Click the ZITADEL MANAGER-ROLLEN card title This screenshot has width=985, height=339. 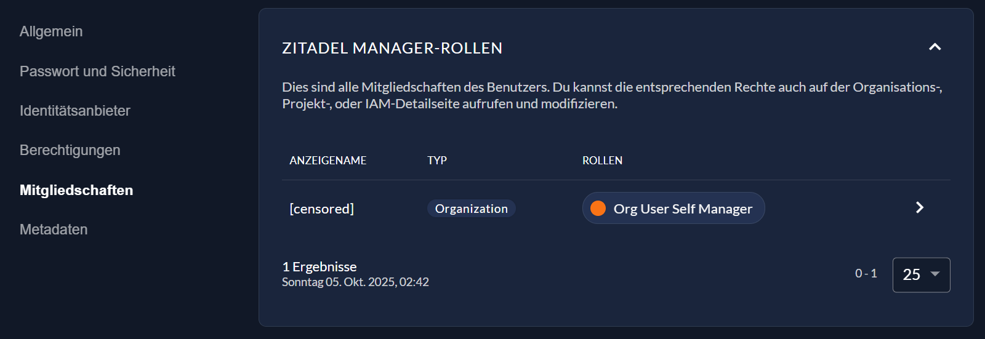coord(392,48)
